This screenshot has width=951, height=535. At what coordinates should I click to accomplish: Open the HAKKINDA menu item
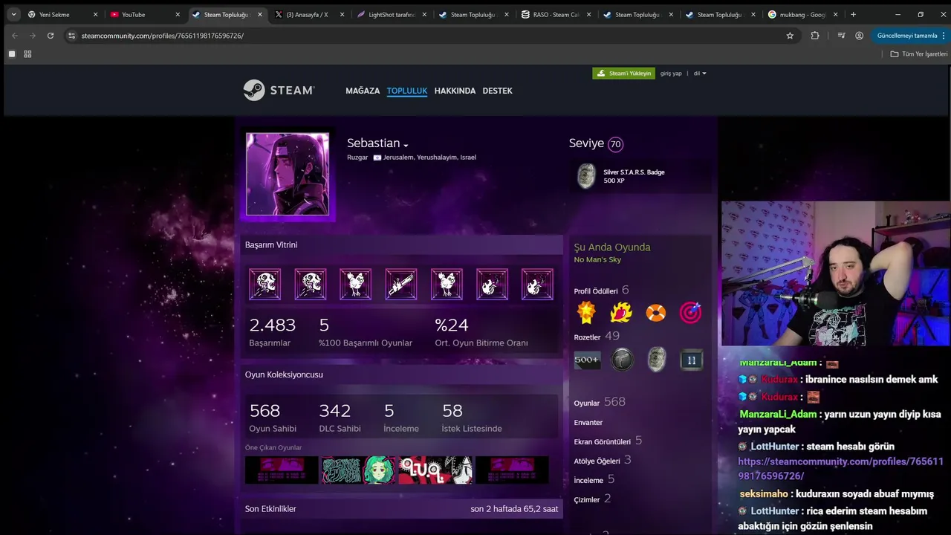tap(455, 91)
